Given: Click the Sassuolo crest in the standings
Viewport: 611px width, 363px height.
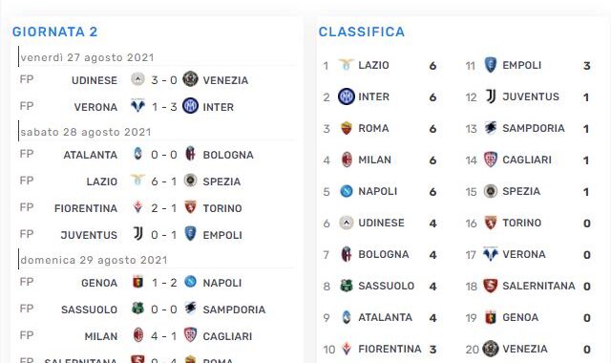Looking at the screenshot, I should click(x=346, y=286).
